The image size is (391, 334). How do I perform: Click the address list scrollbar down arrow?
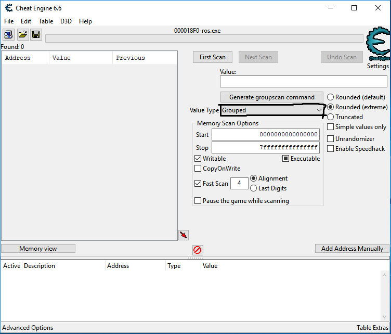click(384, 317)
